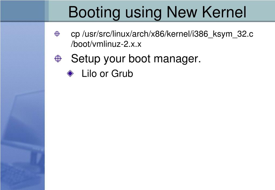Click the diamond bullet beside 'Lilo or Grub'
The image size is (275, 190).
pyautogui.click(x=70, y=74)
